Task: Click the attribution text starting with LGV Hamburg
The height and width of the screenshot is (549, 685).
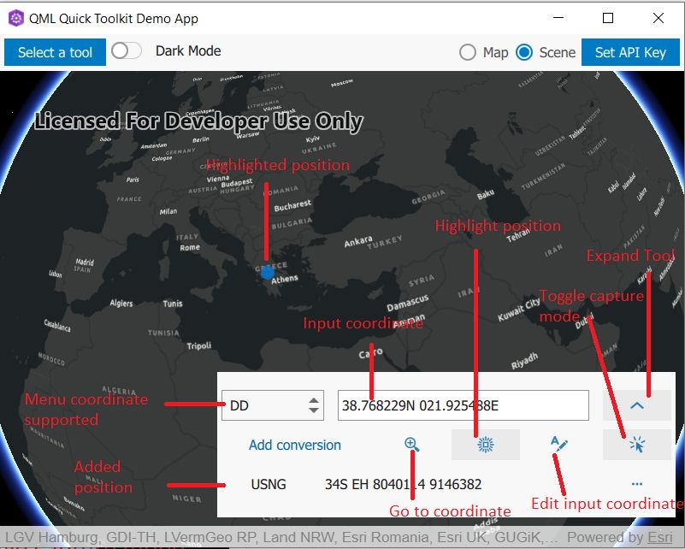Action: pyautogui.click(x=281, y=537)
